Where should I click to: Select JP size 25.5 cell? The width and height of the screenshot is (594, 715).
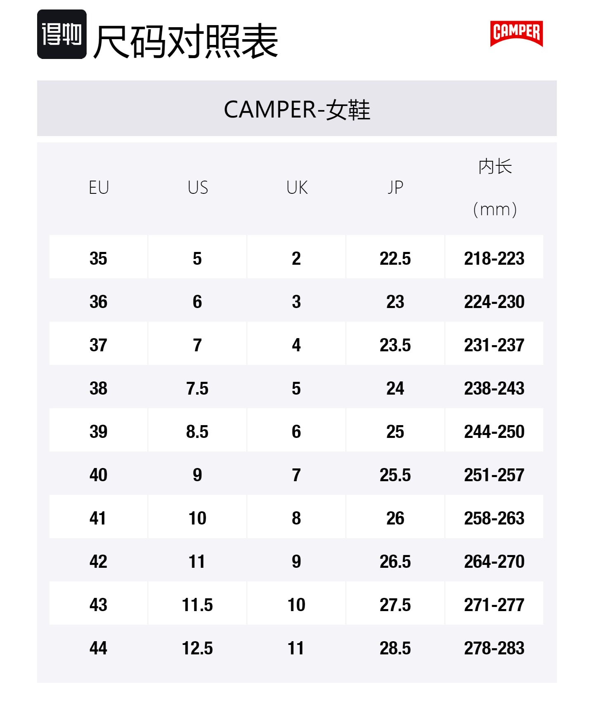395,475
